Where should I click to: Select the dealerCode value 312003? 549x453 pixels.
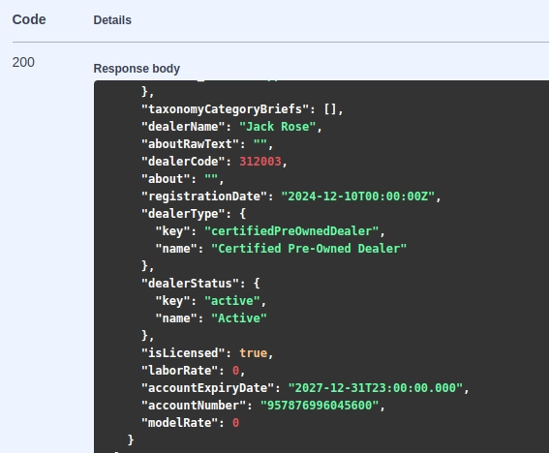260,162
